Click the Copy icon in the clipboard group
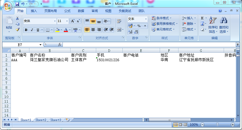This screenshot has width=242, height=130. (x=17, y=24)
